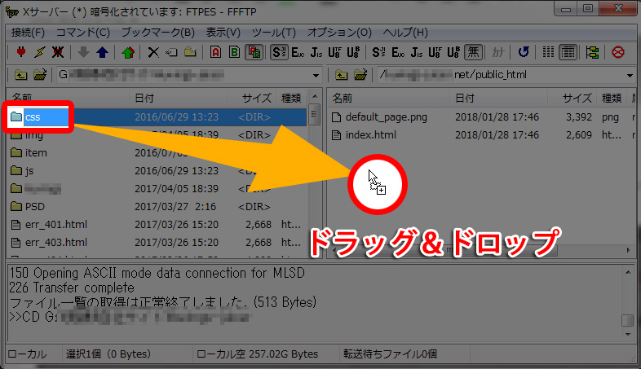Toggle ASCII transfer mode (A)
641x369 pixels.
tap(215, 52)
